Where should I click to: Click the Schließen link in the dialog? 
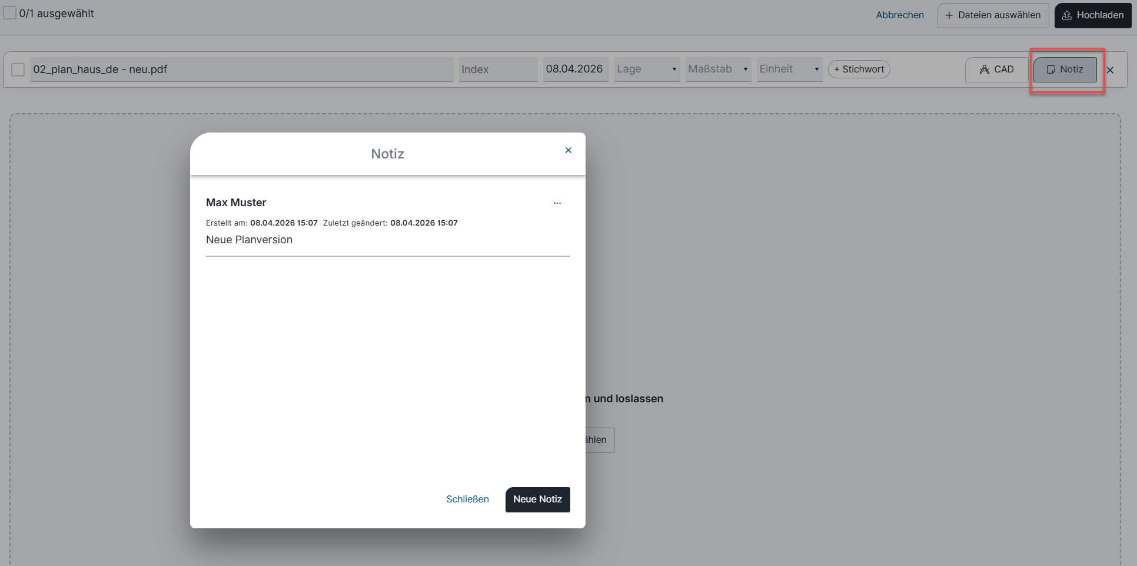(x=467, y=499)
